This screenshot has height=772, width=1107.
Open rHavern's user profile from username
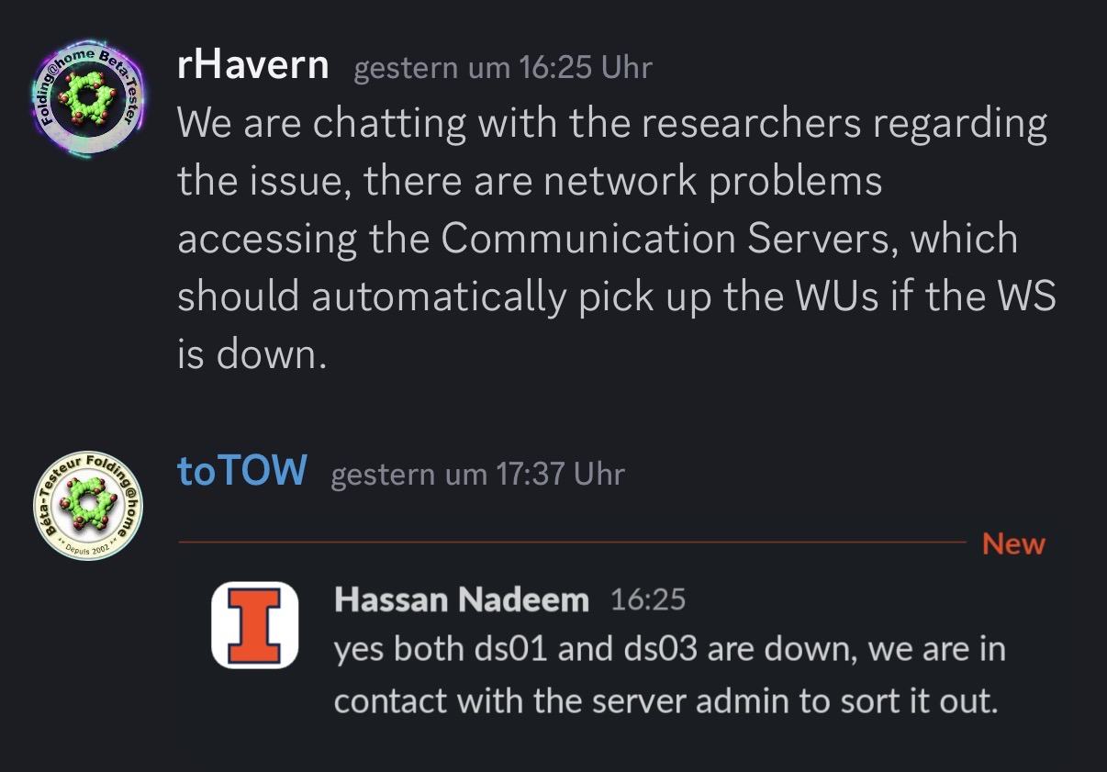click(x=252, y=65)
